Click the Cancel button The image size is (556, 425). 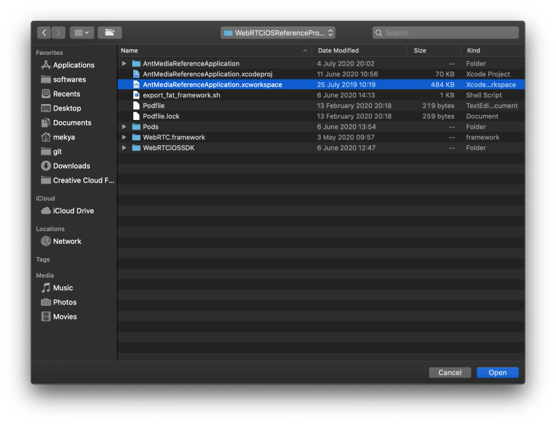point(450,373)
